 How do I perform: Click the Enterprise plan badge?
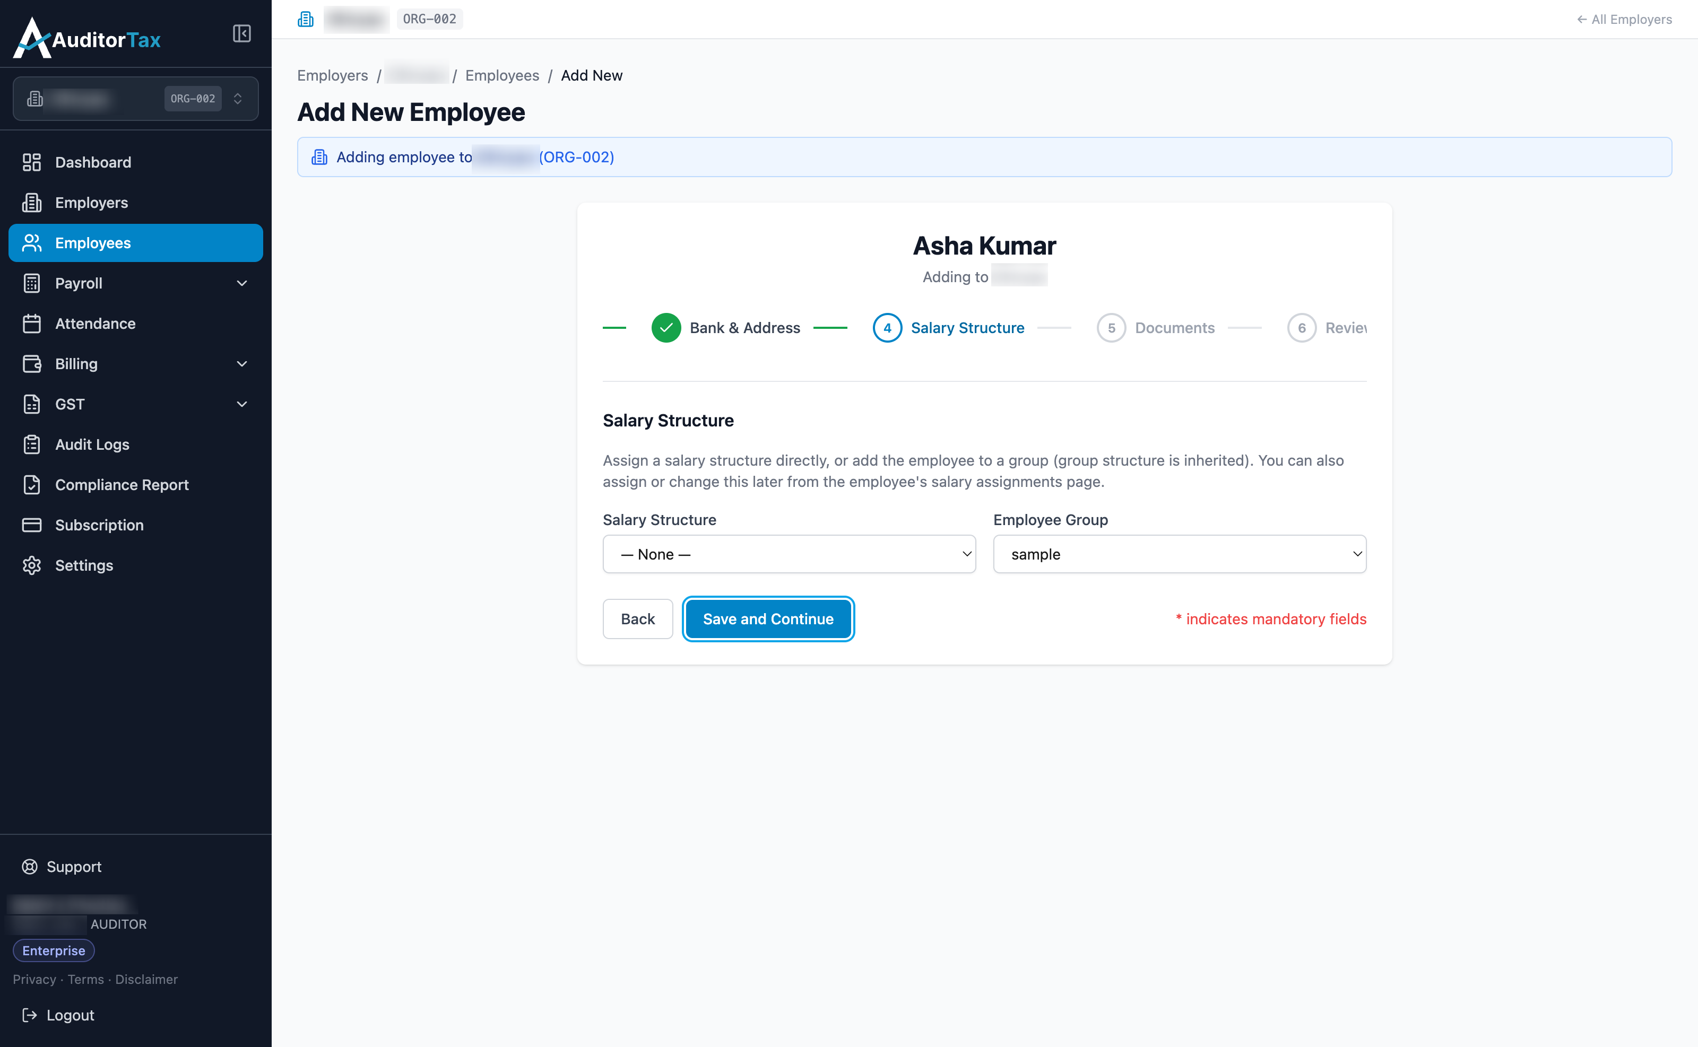(54, 950)
